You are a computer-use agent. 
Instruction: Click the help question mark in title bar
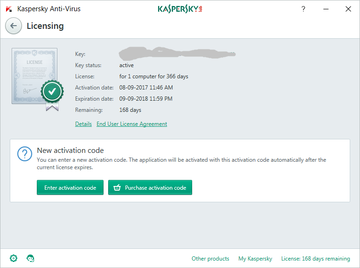303,9
